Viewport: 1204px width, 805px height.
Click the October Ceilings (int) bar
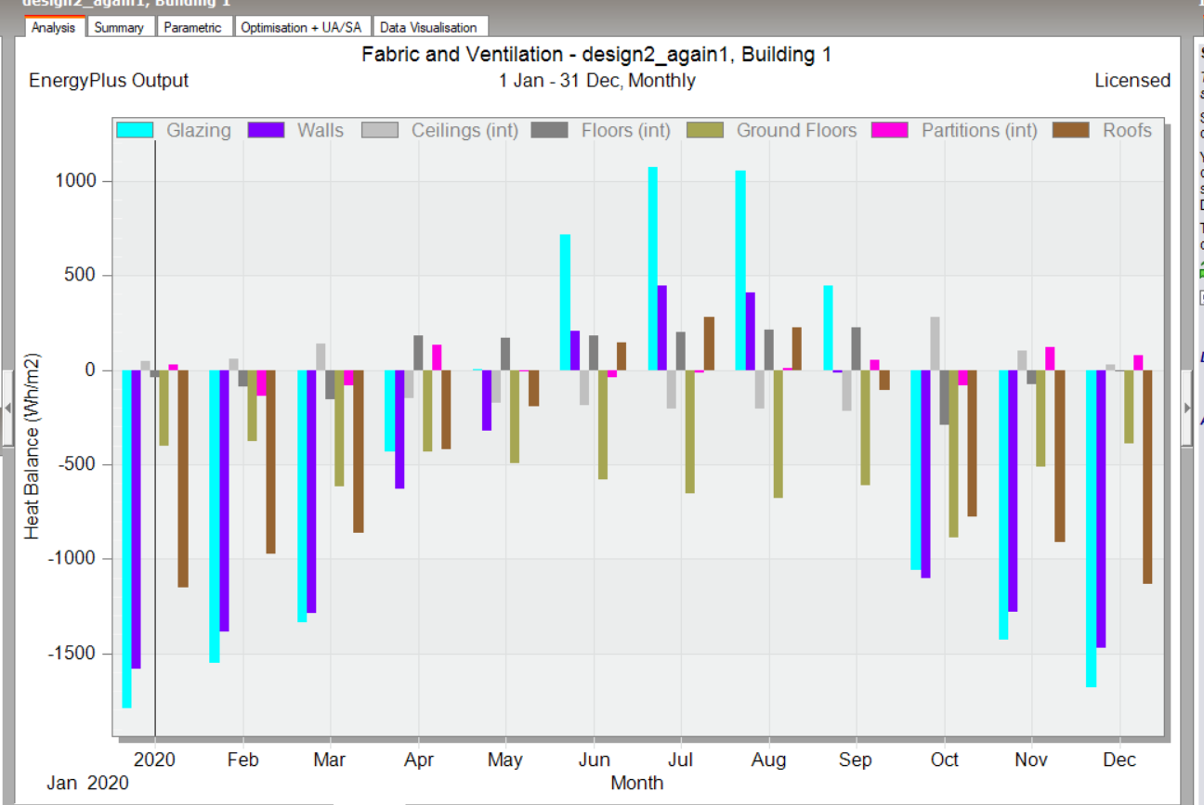coord(935,344)
